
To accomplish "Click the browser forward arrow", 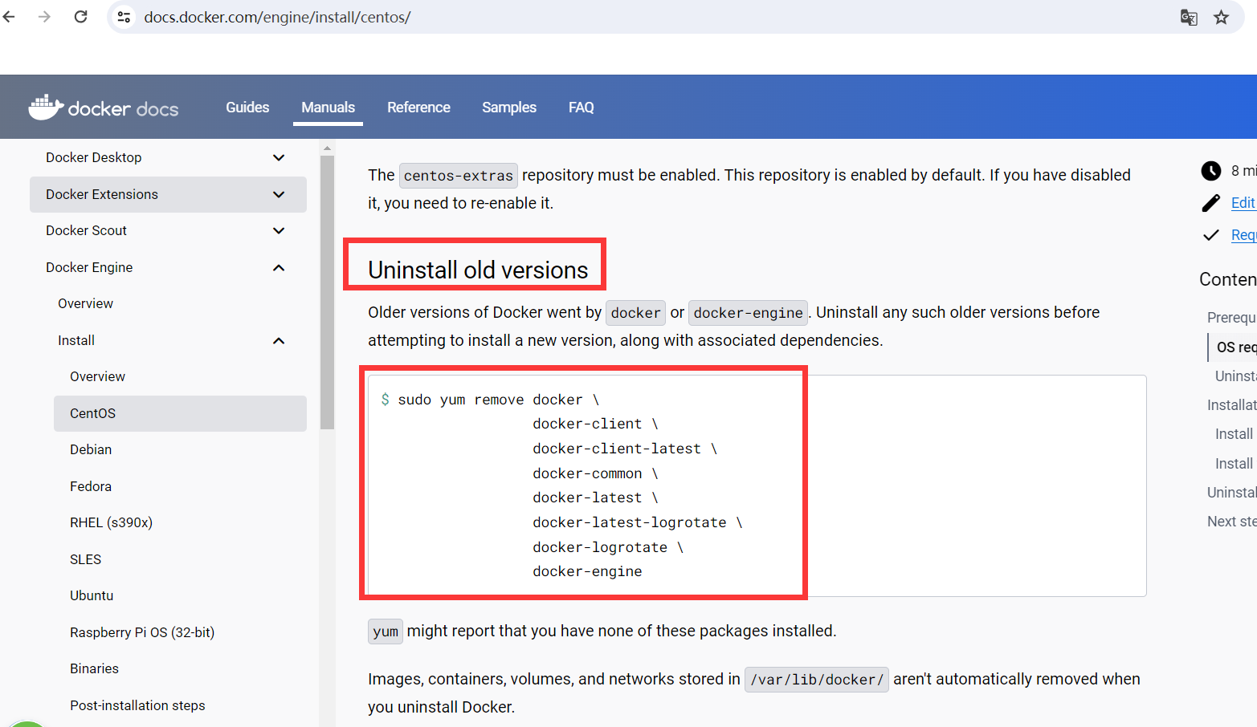I will 44,17.
